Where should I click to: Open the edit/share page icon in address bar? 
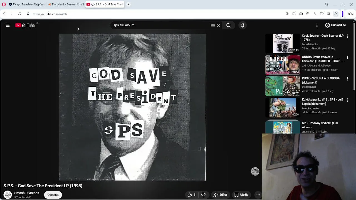[294, 14]
